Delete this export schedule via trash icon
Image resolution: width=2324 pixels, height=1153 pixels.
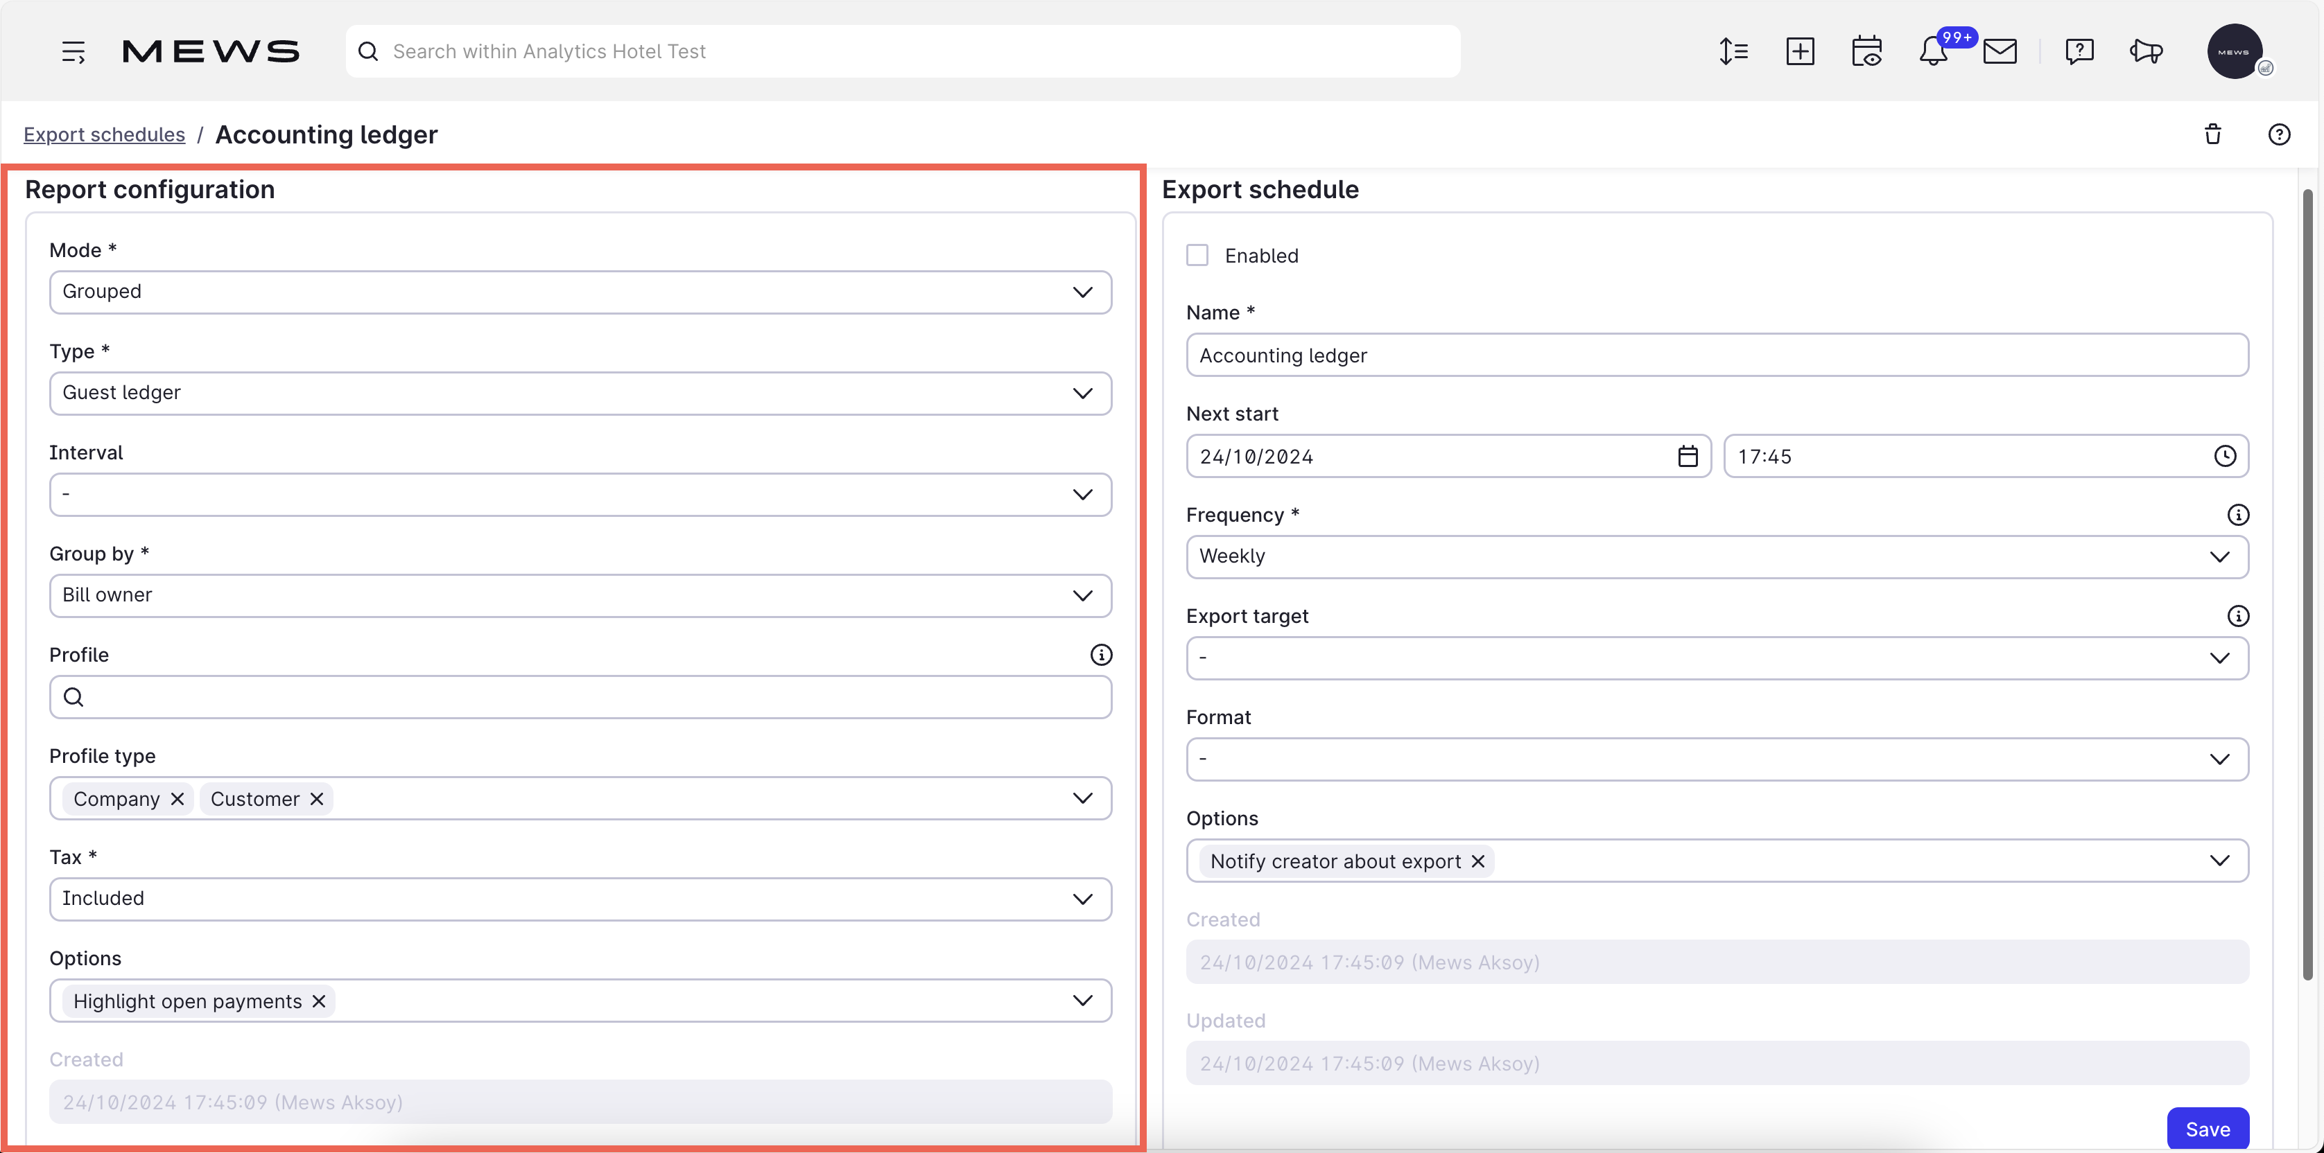tap(2213, 134)
